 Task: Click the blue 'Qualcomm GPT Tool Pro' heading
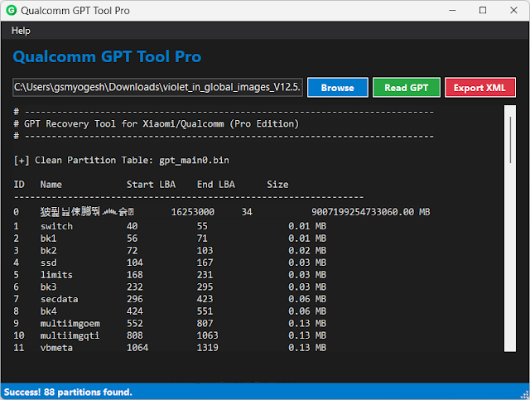point(107,57)
